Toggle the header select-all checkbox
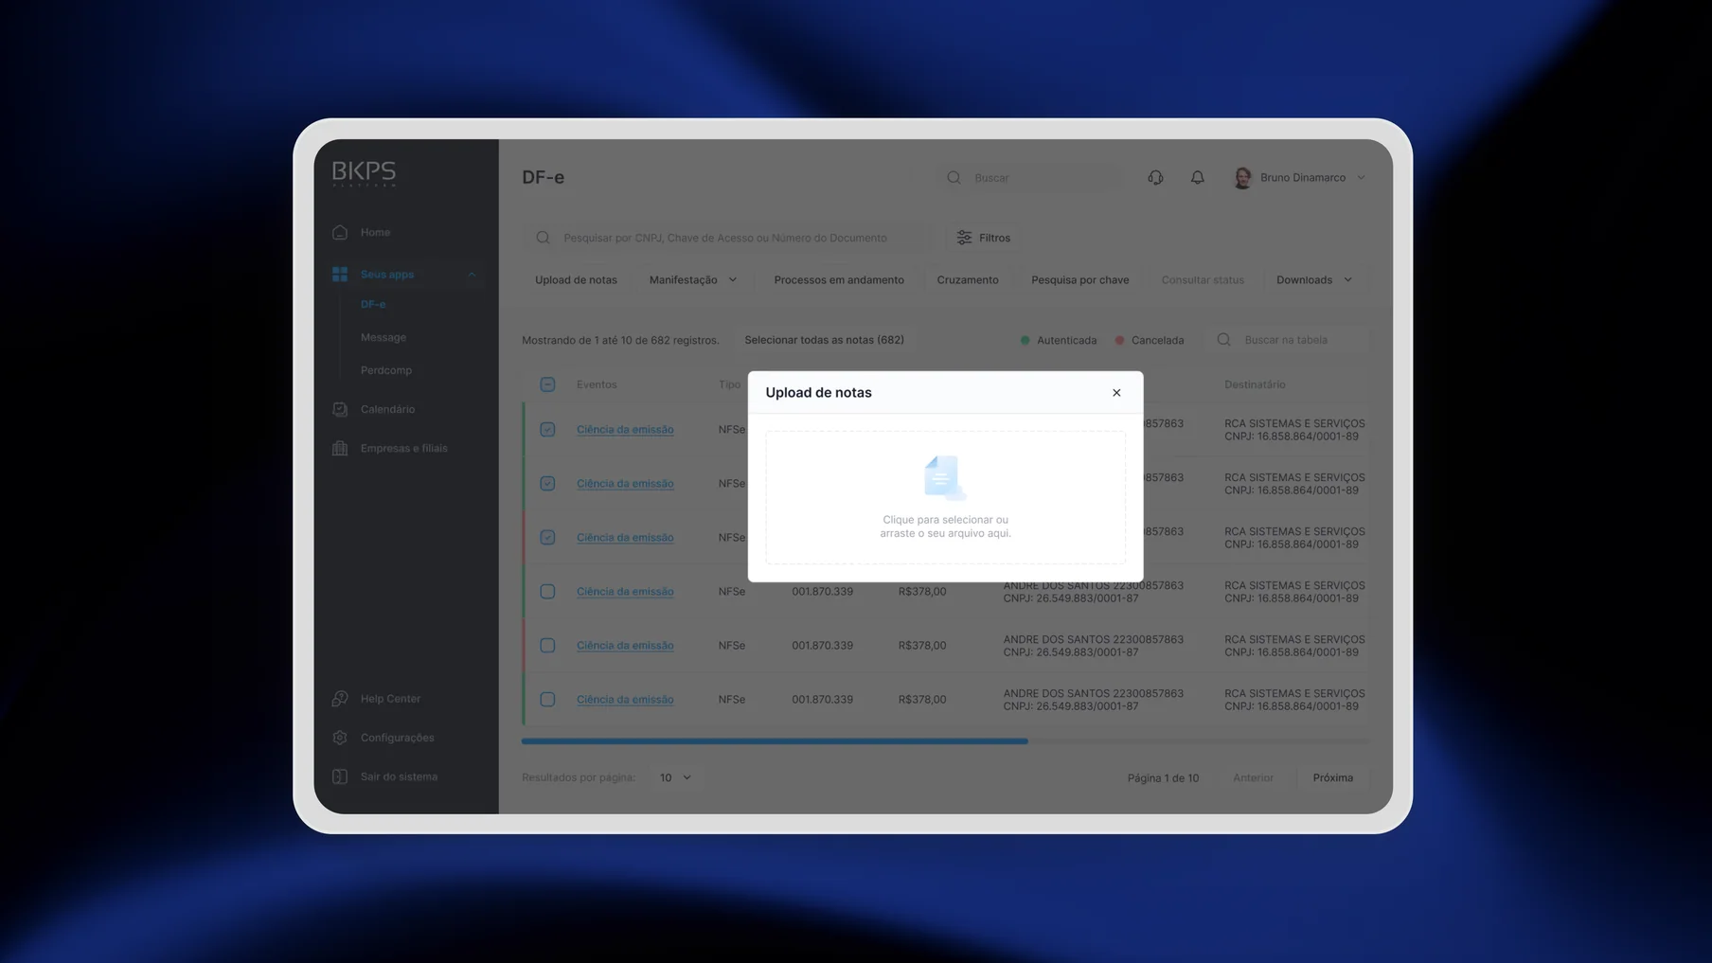This screenshot has width=1712, height=963. 547,384
